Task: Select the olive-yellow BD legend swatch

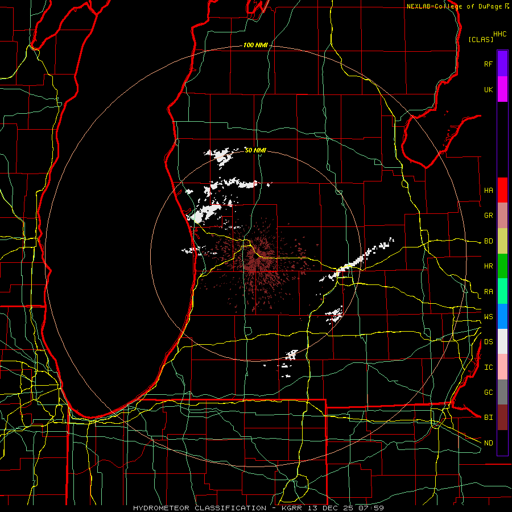Action: [502, 241]
